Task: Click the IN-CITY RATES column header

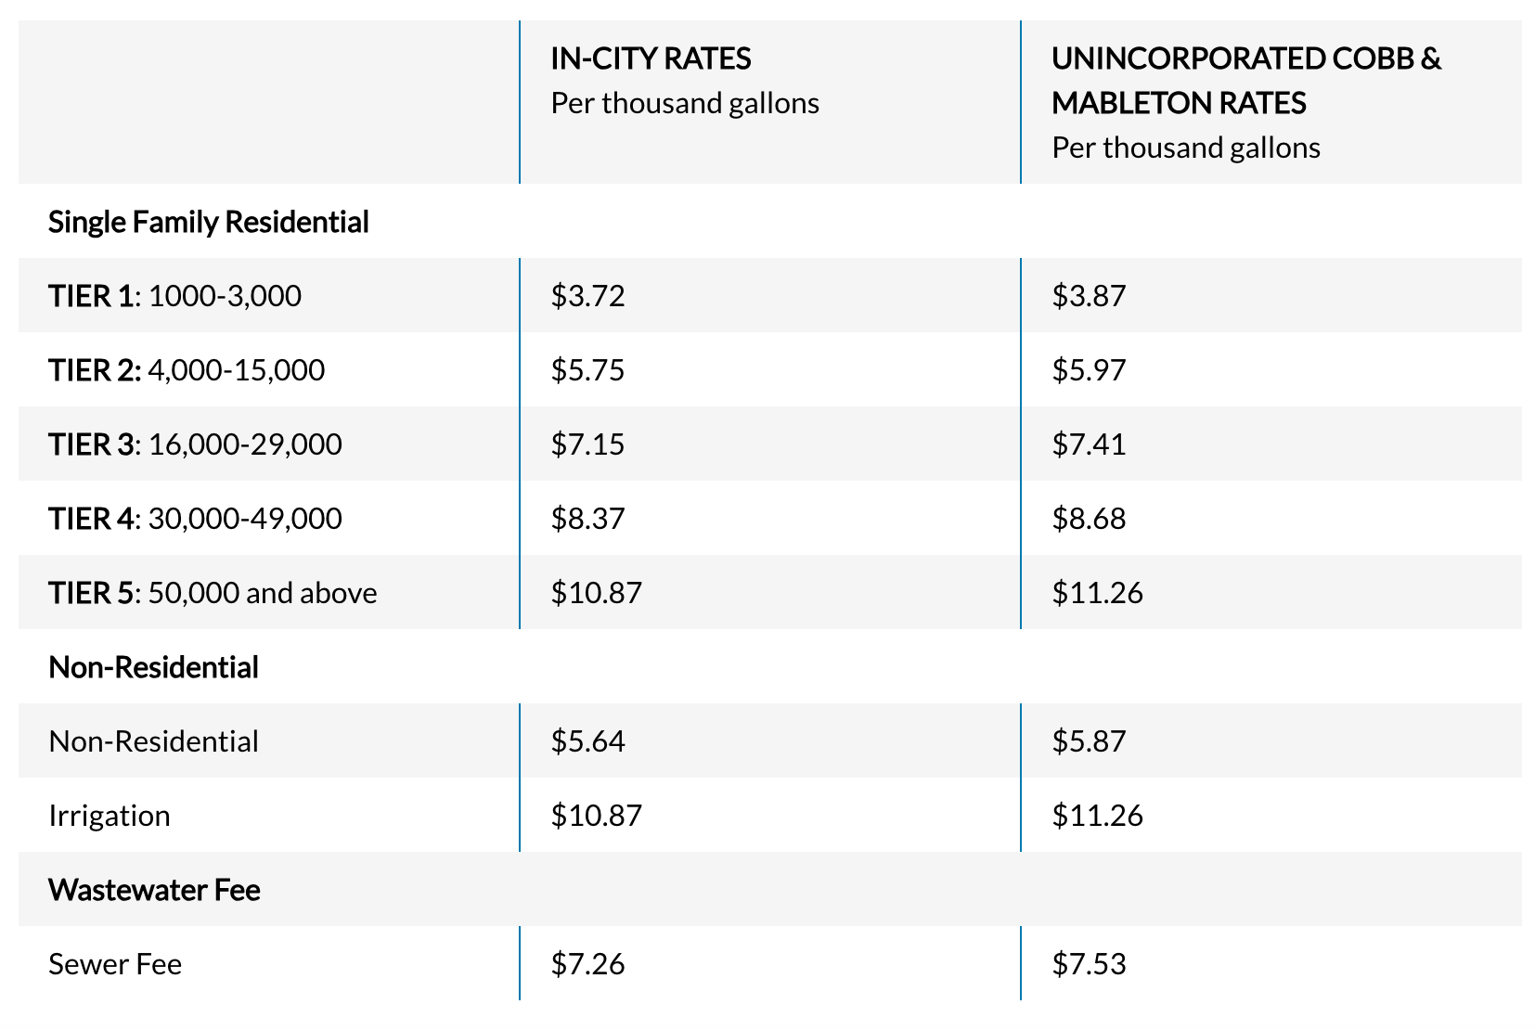Action: pos(651,58)
